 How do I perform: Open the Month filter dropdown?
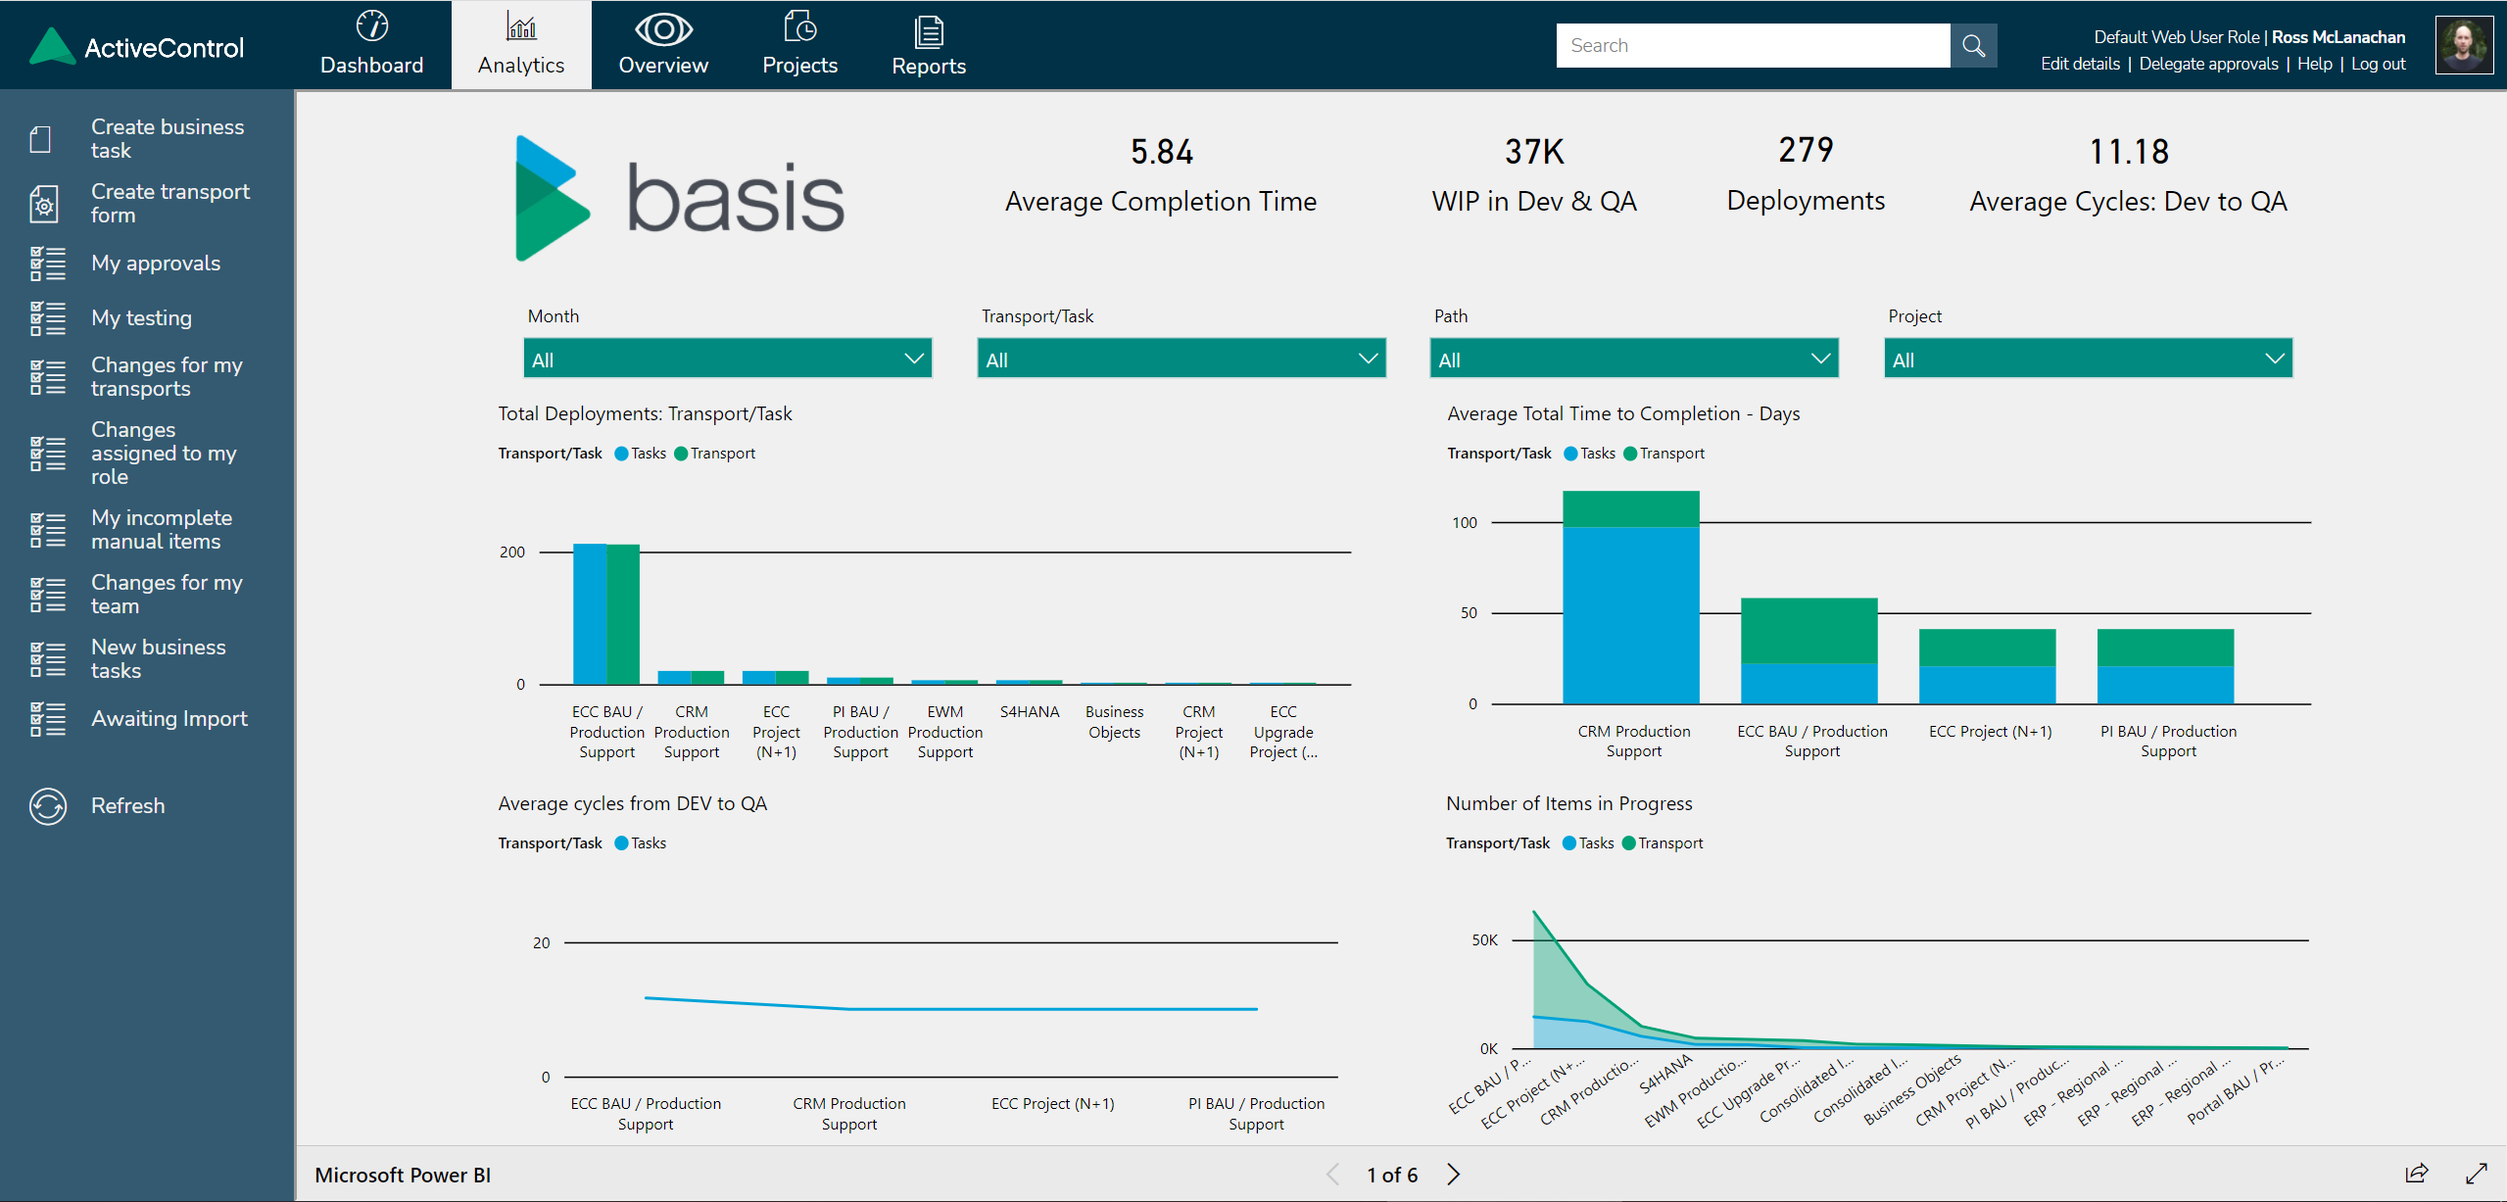[726, 359]
